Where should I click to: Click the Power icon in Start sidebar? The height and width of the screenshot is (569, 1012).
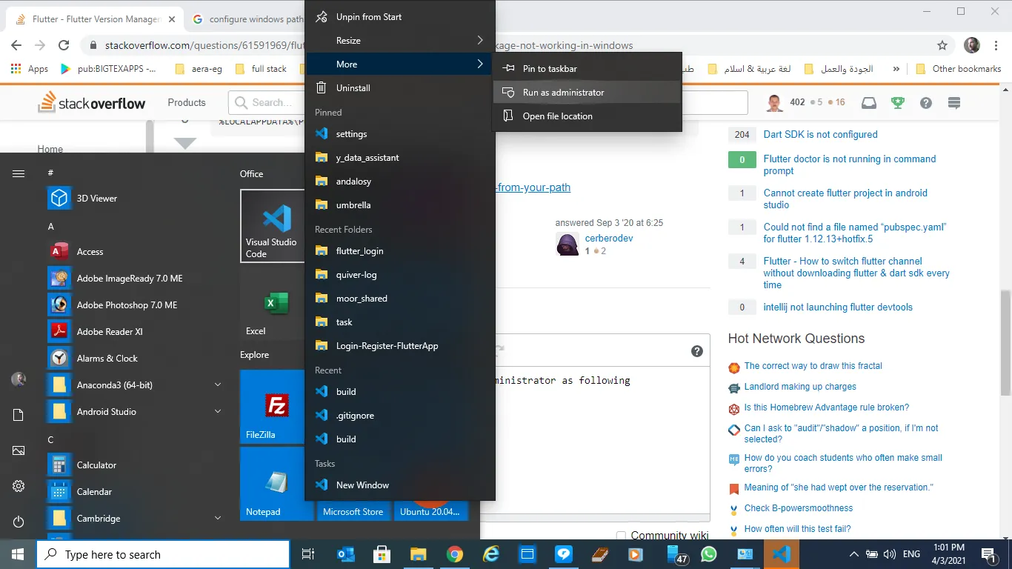(19, 522)
